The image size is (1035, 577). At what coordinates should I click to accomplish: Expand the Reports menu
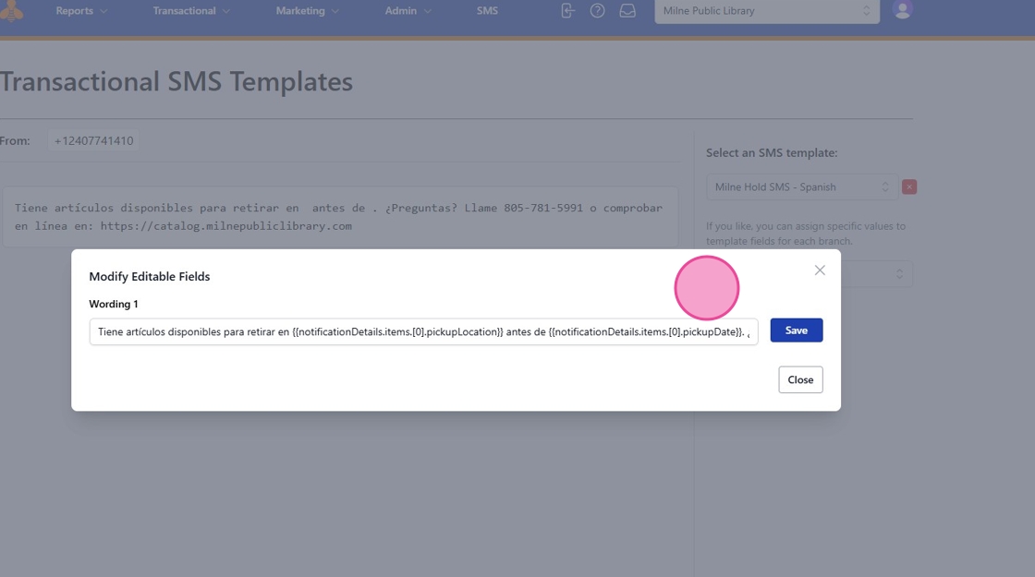[81, 10]
